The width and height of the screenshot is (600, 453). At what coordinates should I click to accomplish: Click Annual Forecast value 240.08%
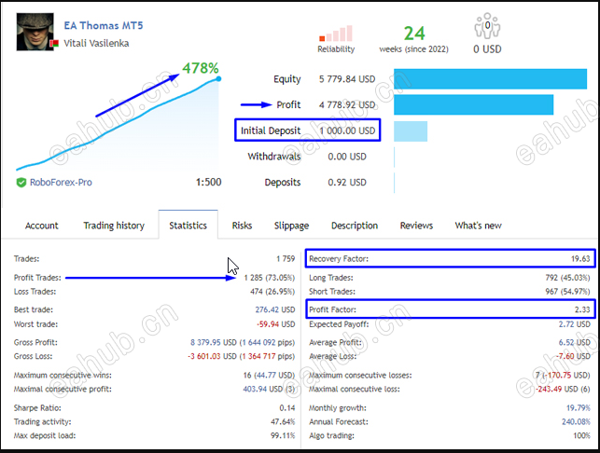tap(576, 421)
